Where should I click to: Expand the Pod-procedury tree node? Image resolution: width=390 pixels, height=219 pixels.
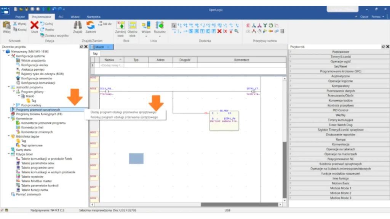(14, 105)
